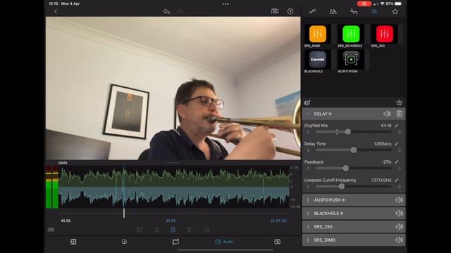Adjust the Delay Time slider

[354, 150]
